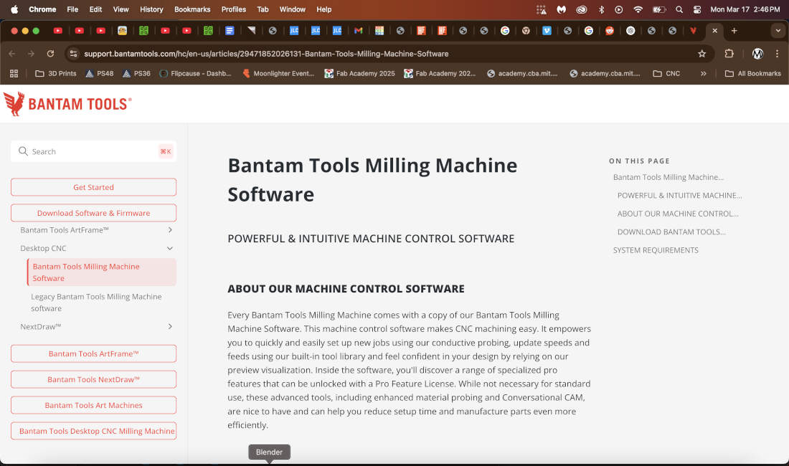Open the CNC bookmark folder
The height and width of the screenshot is (466, 789).
[666, 73]
